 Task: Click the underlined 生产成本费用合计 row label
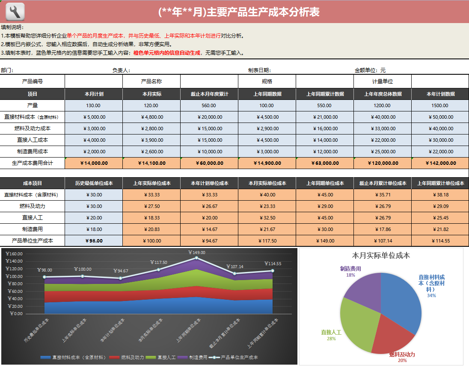32,163
